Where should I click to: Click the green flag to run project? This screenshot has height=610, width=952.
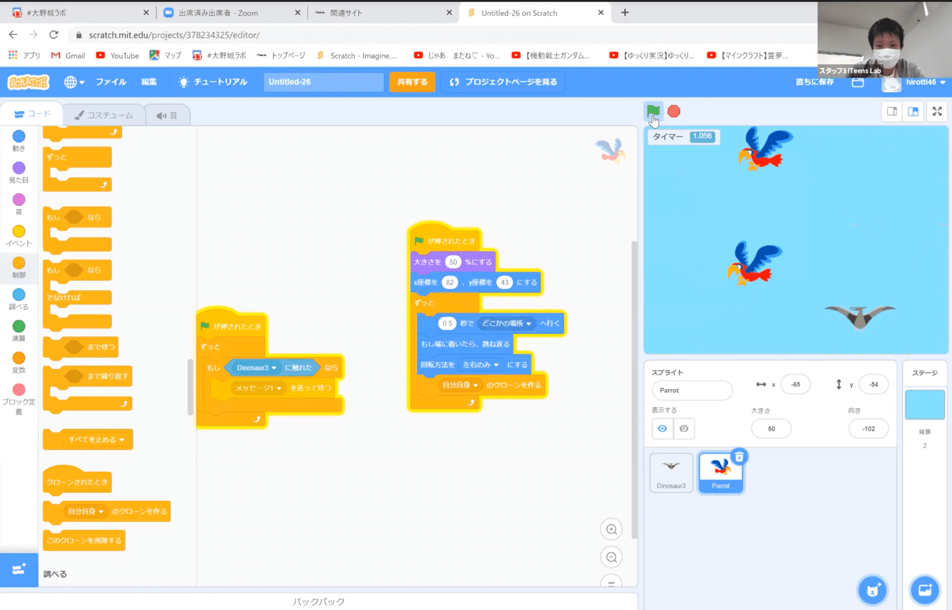coord(653,111)
